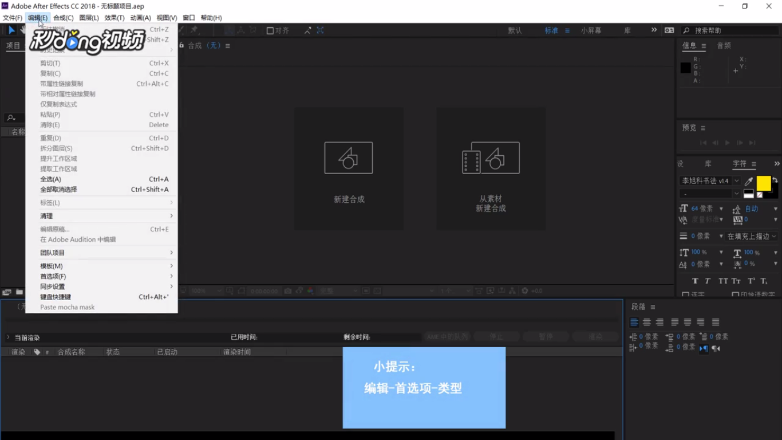Image resolution: width=782 pixels, height=440 pixels.
Task: Click the yellow fill color swatch
Action: pos(765,183)
